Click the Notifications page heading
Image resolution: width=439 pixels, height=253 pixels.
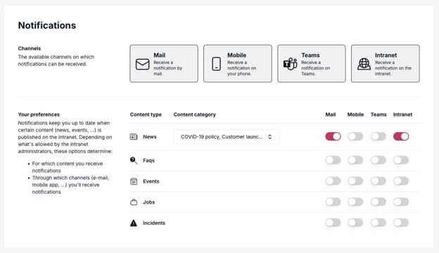coord(47,25)
